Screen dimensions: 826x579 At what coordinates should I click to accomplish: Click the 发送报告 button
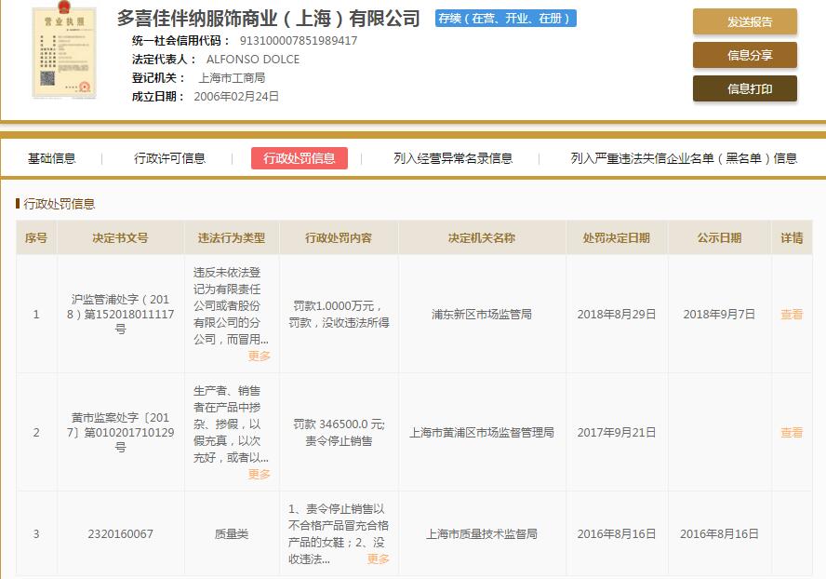(743, 22)
